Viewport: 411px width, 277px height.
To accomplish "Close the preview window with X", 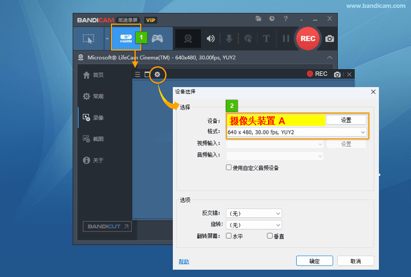I will 350,75.
